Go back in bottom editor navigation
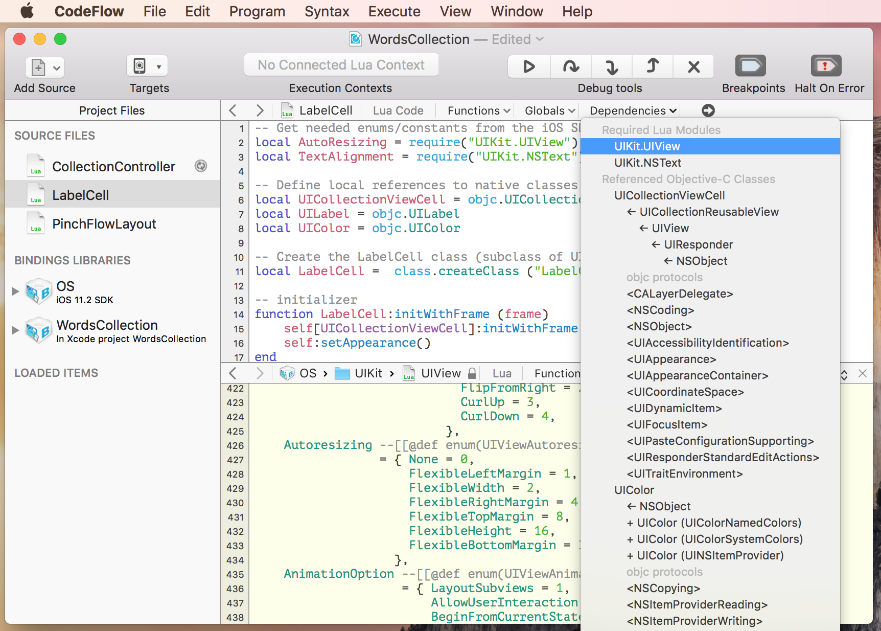The image size is (881, 631). (x=233, y=373)
